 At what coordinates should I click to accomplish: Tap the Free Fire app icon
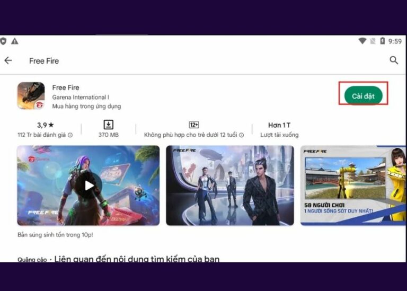tap(31, 96)
